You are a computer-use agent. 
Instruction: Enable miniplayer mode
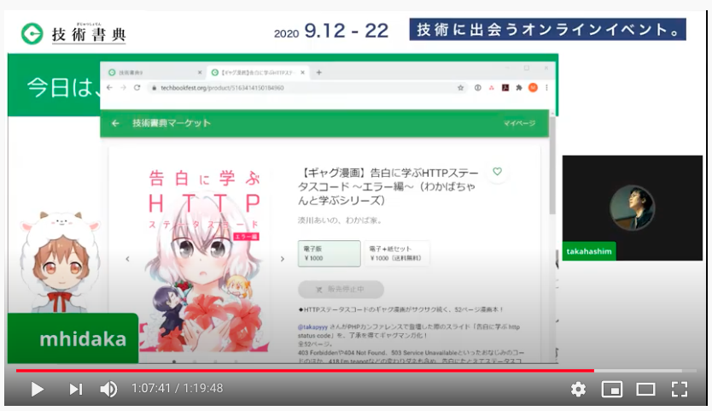pos(611,389)
